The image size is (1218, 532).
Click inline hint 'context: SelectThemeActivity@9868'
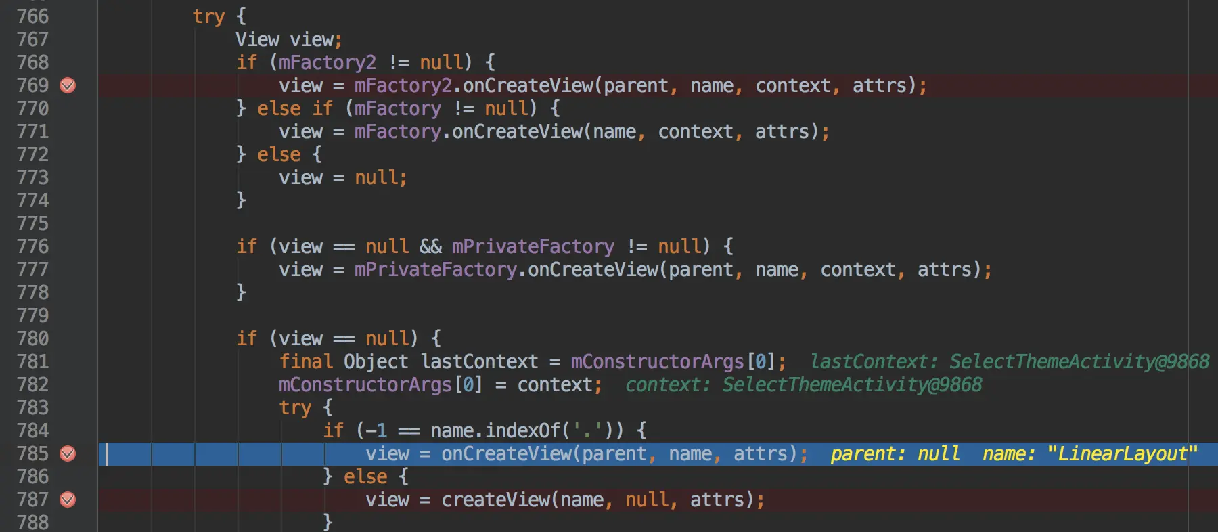point(804,384)
